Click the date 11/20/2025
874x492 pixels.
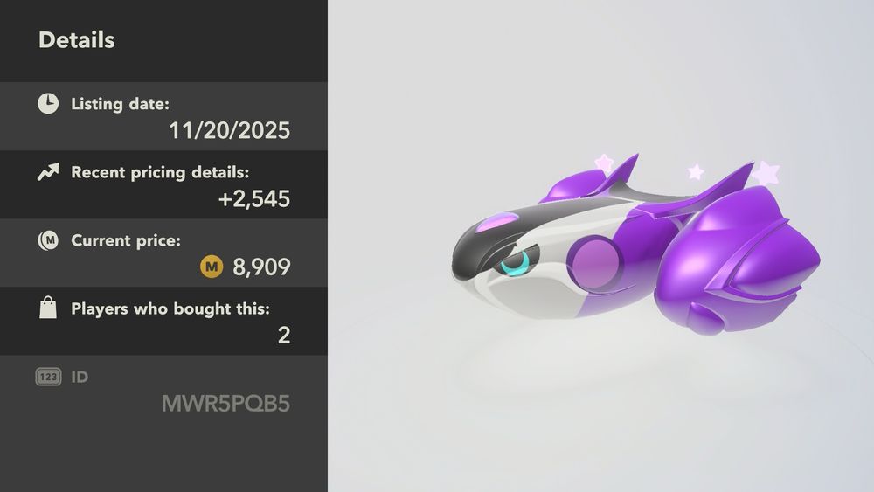coord(229,130)
